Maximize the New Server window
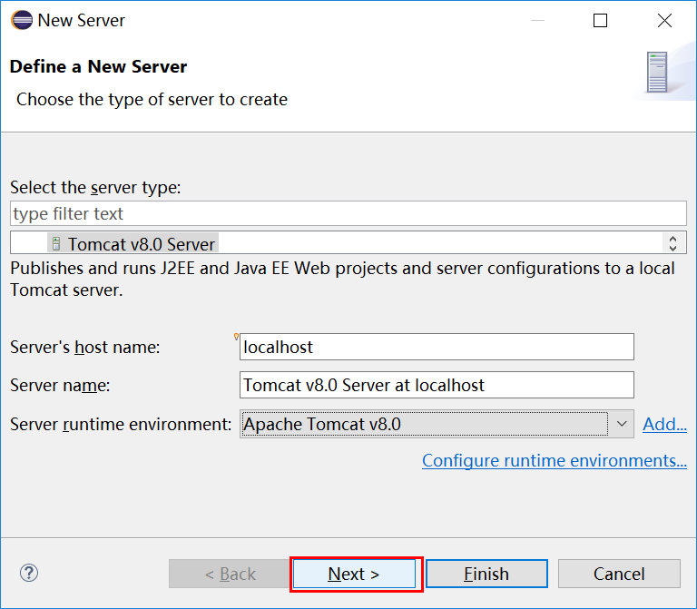 (x=600, y=21)
